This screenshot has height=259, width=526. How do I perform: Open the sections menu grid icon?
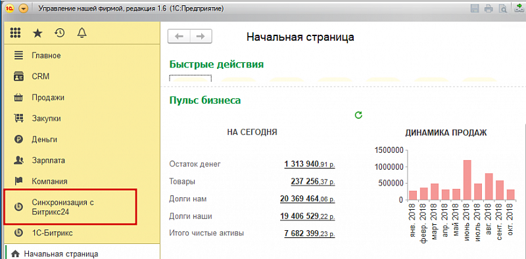(15, 33)
